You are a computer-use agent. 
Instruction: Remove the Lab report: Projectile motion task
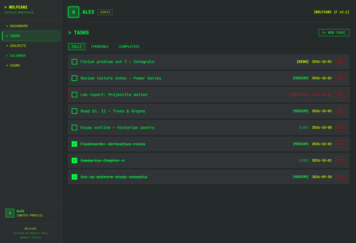(340, 95)
